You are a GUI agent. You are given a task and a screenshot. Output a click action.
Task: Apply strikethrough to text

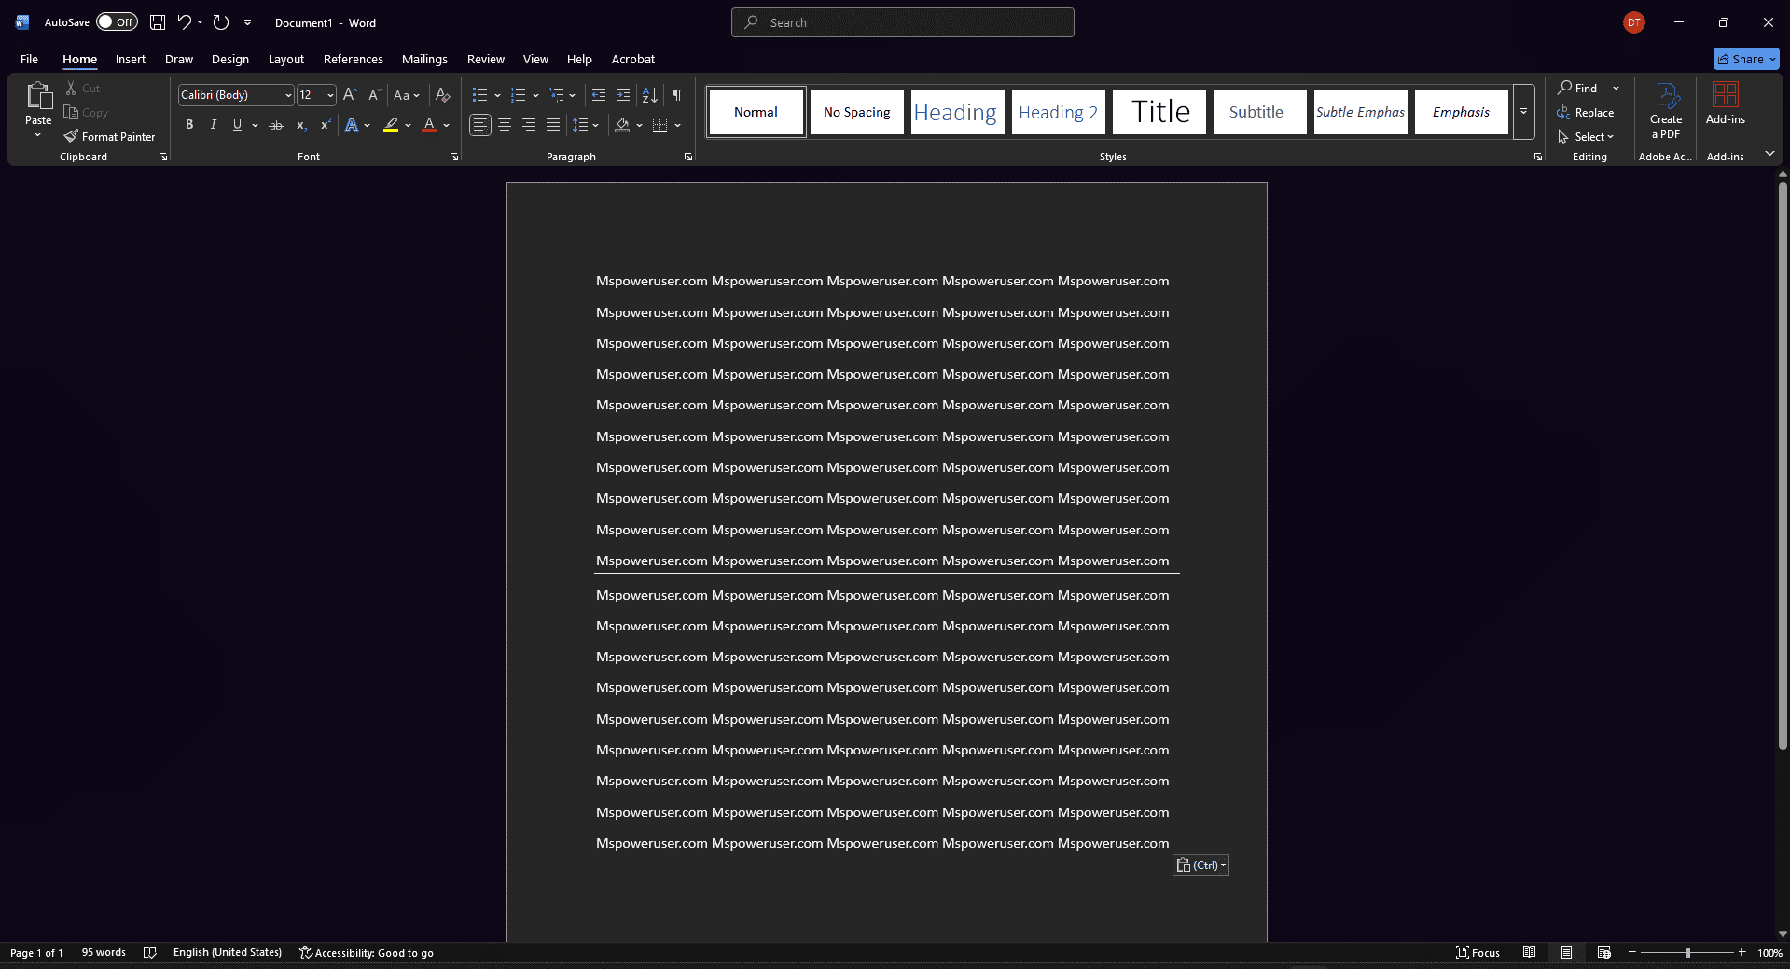275,124
